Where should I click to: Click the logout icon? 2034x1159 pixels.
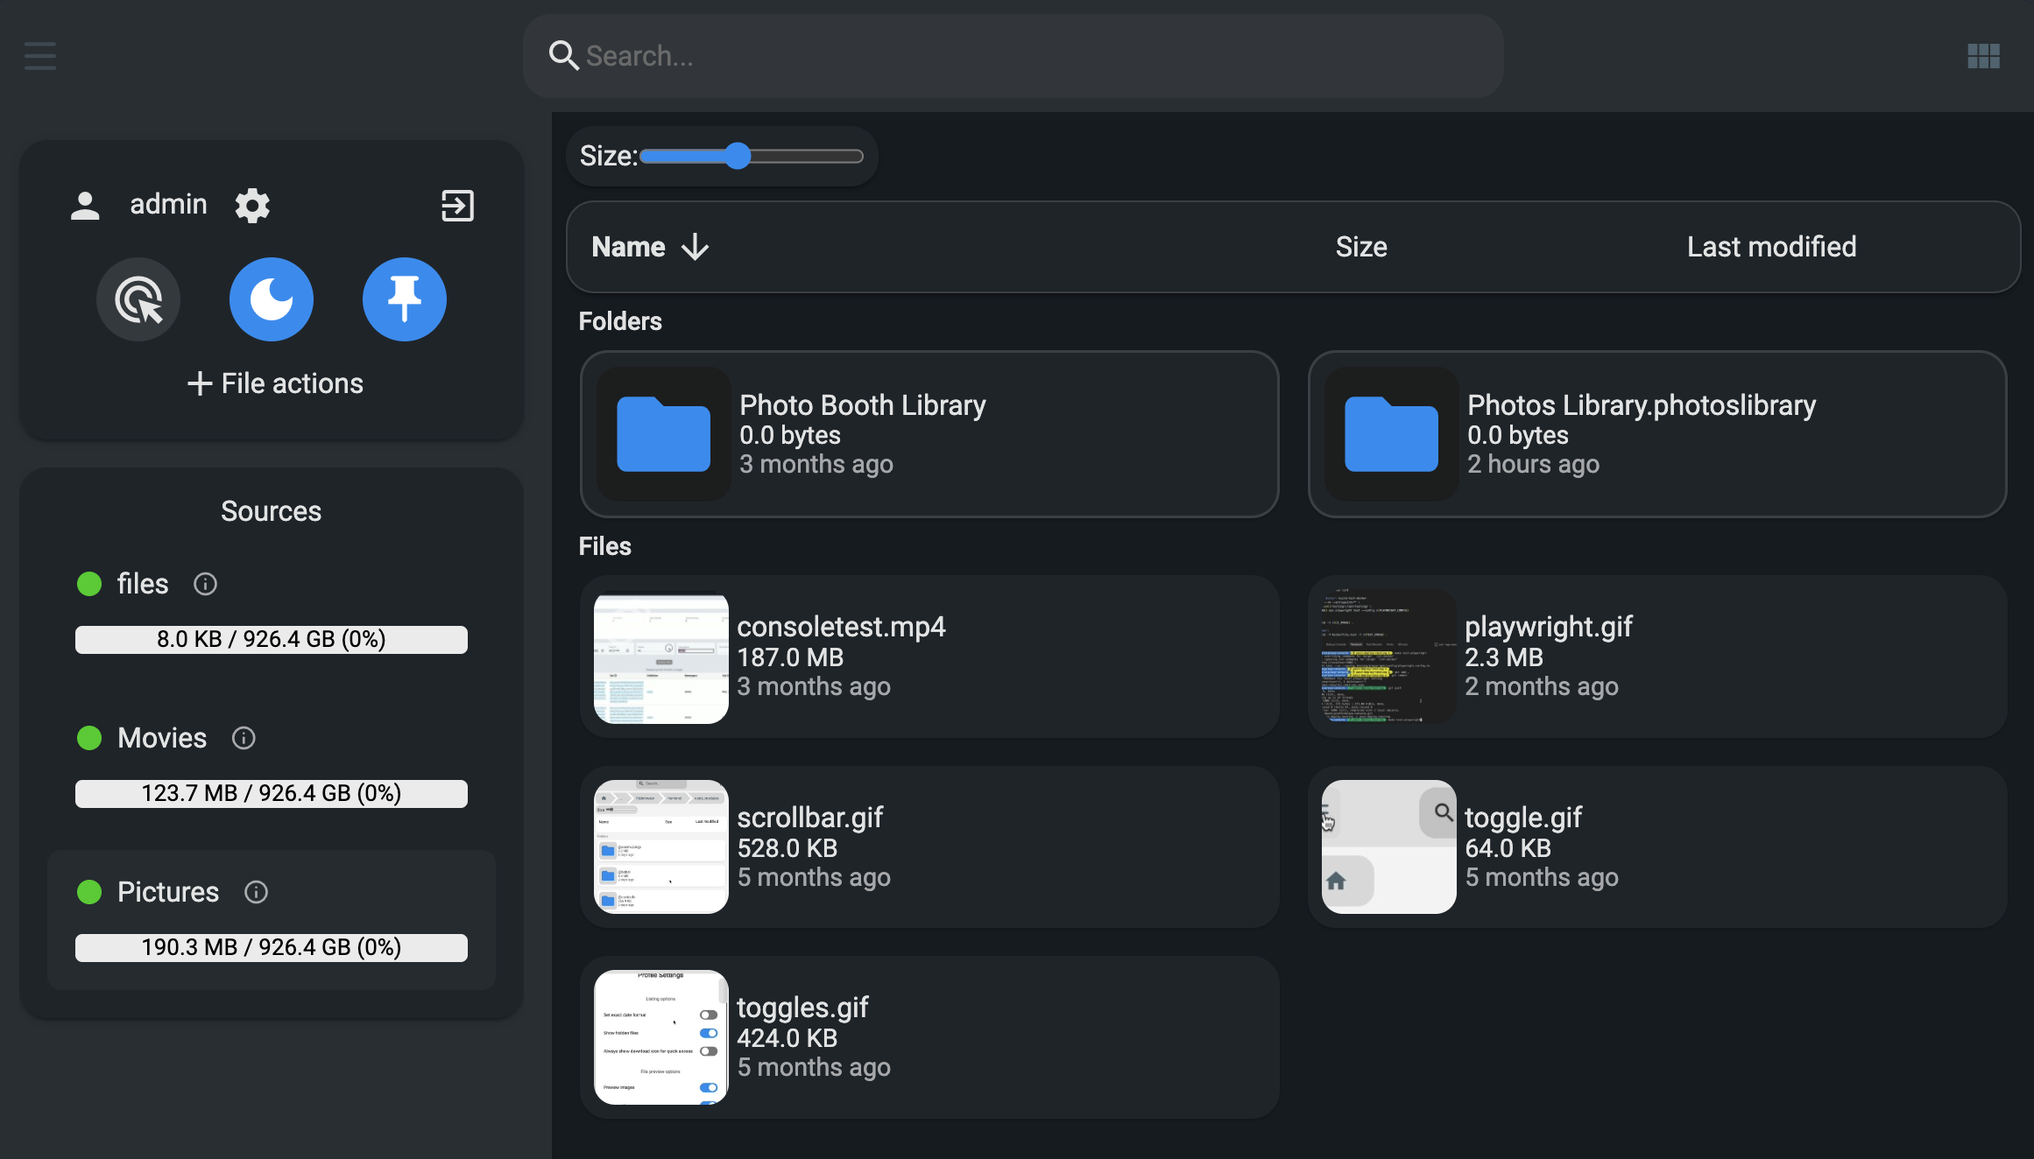coord(457,205)
